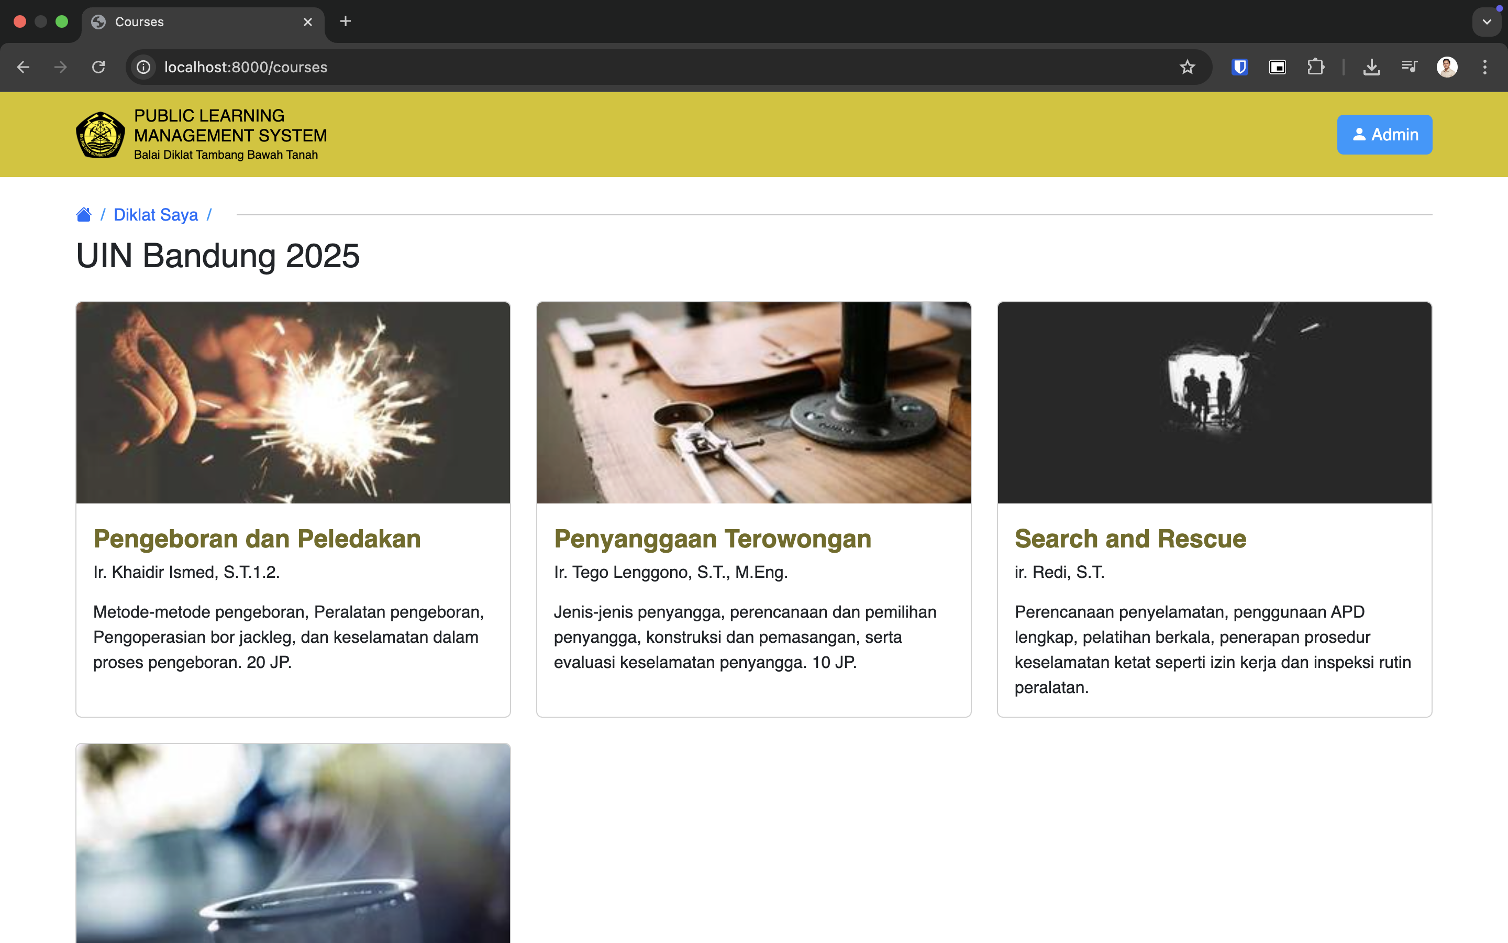Reload the current page
Image resolution: width=1508 pixels, height=943 pixels.
pos(98,67)
